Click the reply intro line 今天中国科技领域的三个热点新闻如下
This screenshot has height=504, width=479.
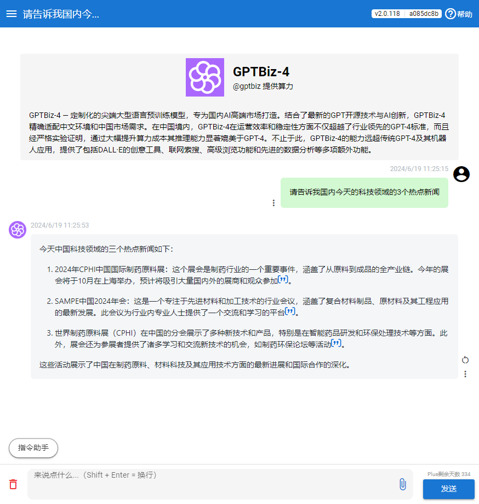(x=107, y=249)
